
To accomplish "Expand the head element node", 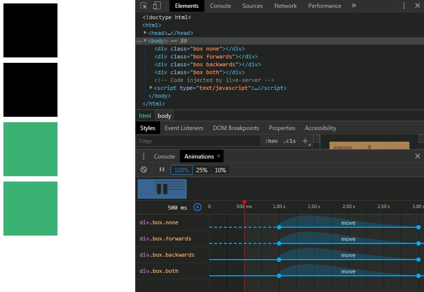I will 145,33.
